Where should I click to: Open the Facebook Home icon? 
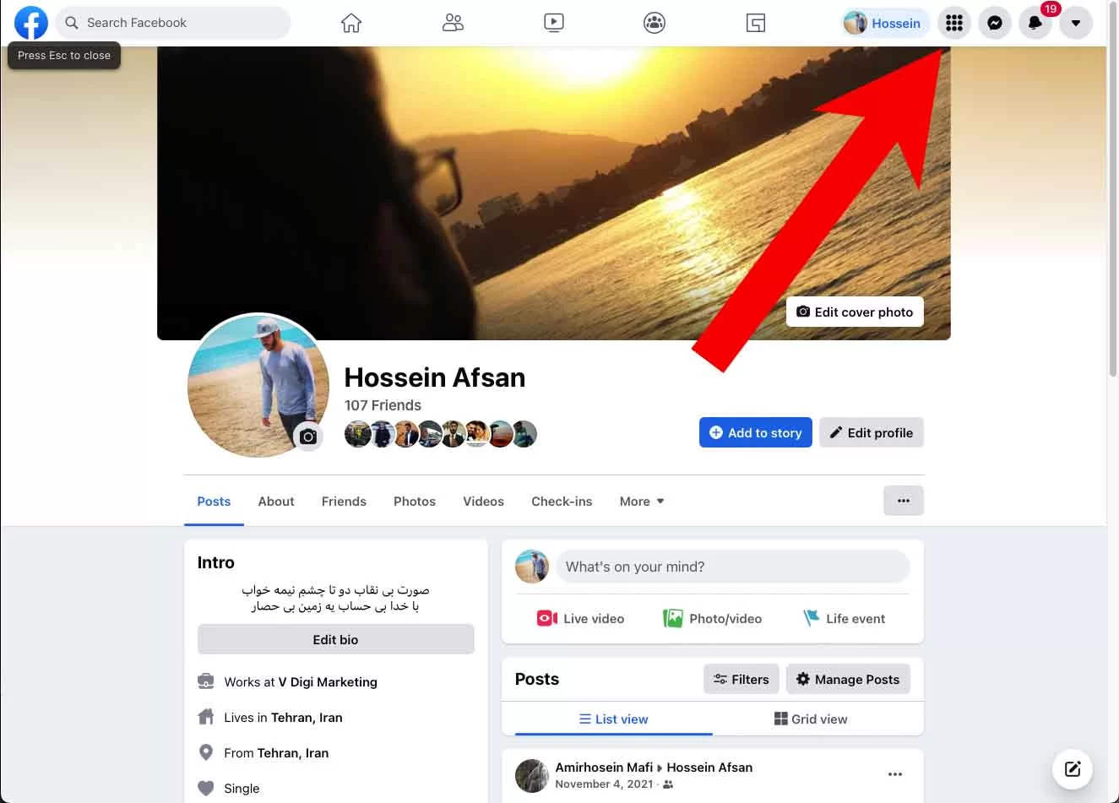pos(351,23)
